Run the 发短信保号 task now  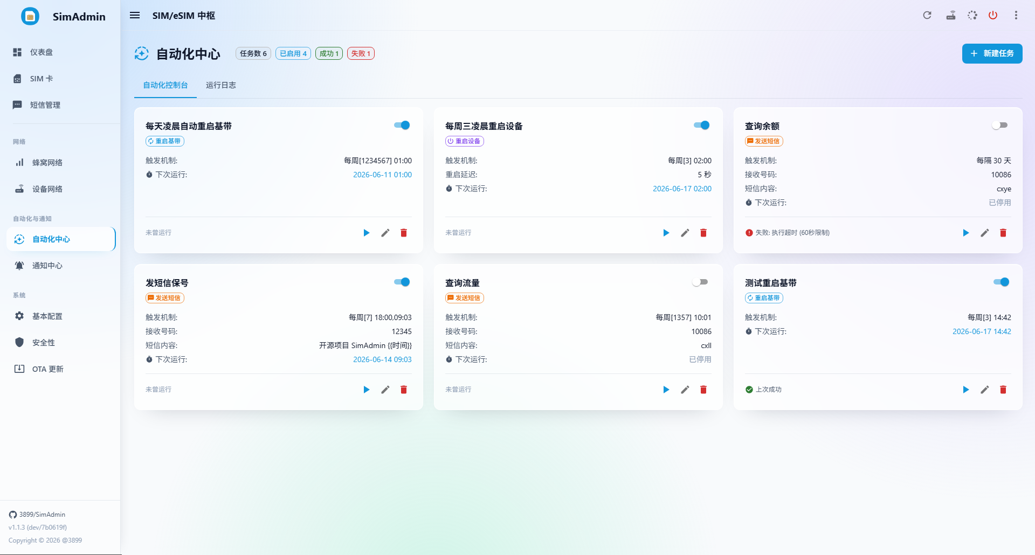[367, 390]
